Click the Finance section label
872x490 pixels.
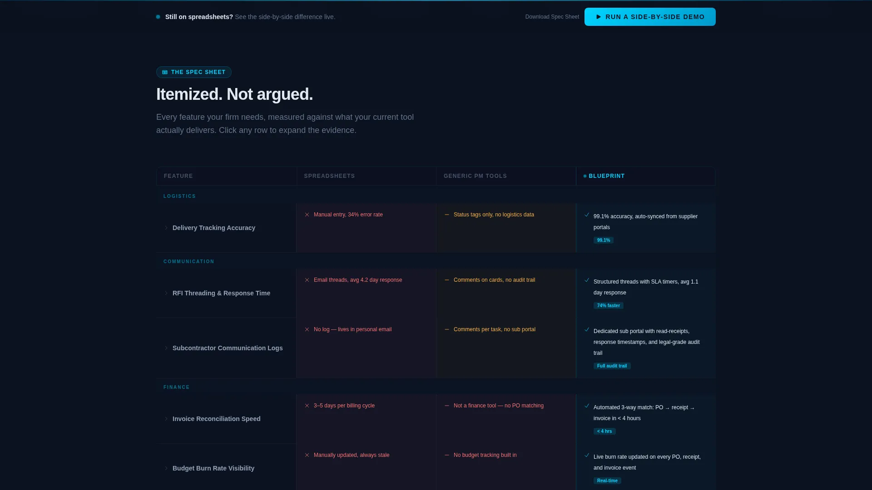click(177, 387)
